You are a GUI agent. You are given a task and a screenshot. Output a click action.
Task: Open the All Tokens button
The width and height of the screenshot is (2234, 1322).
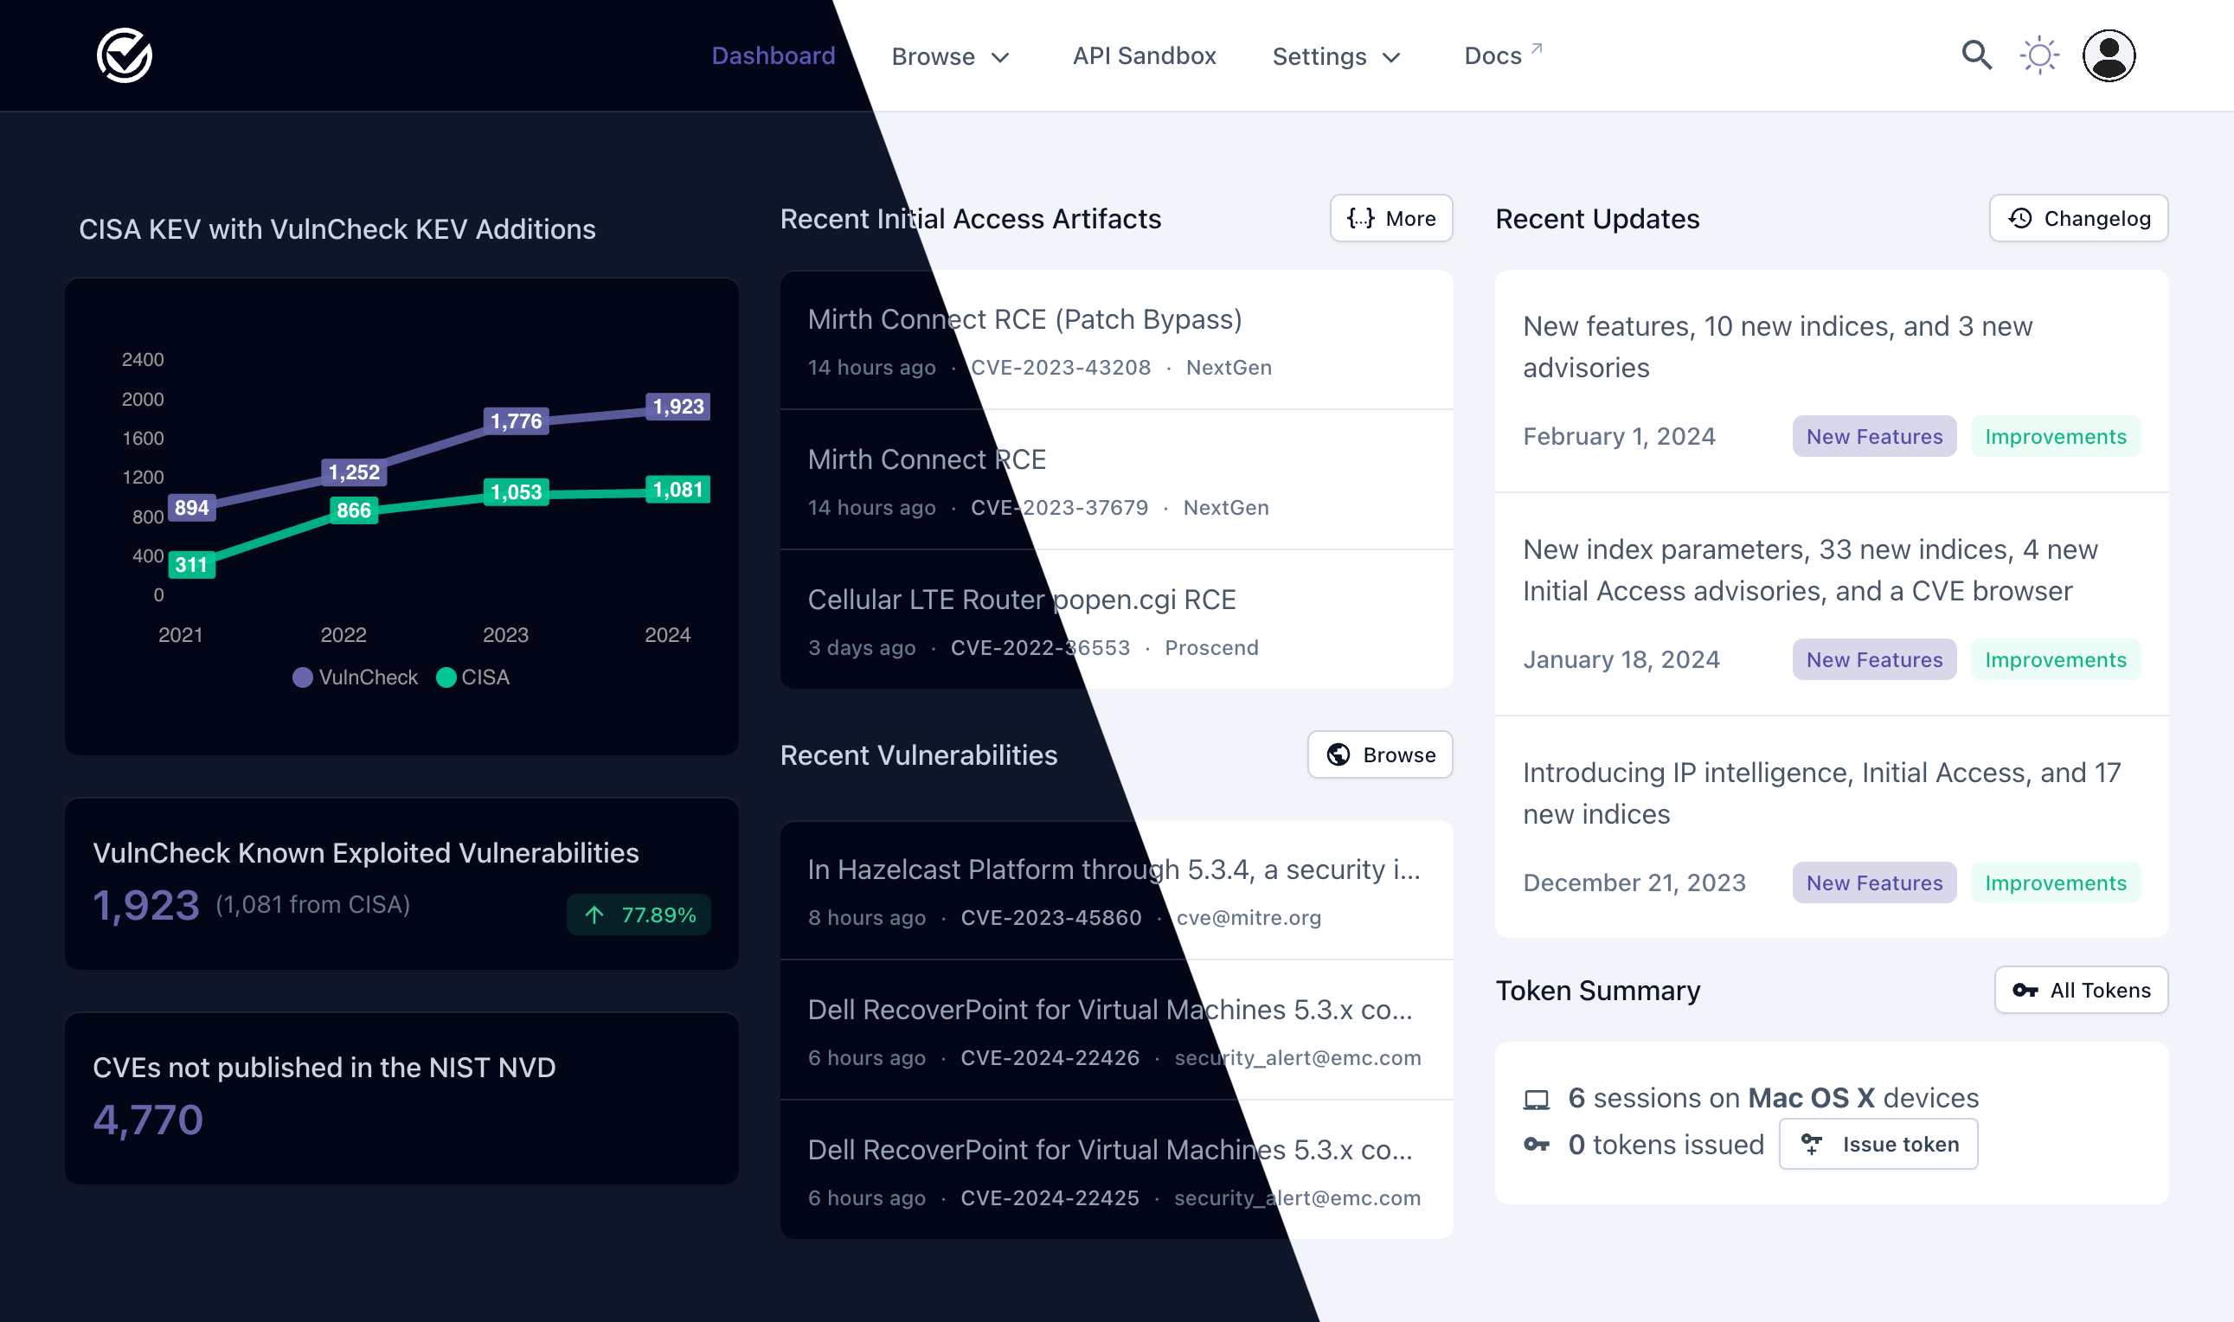[x=2081, y=990]
